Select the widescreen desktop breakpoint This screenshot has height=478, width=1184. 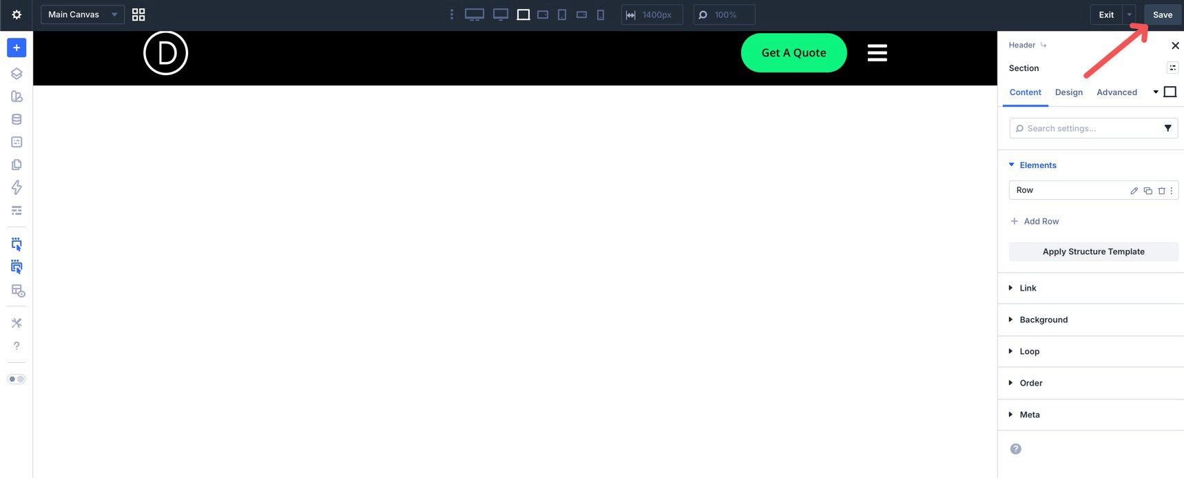pos(475,14)
